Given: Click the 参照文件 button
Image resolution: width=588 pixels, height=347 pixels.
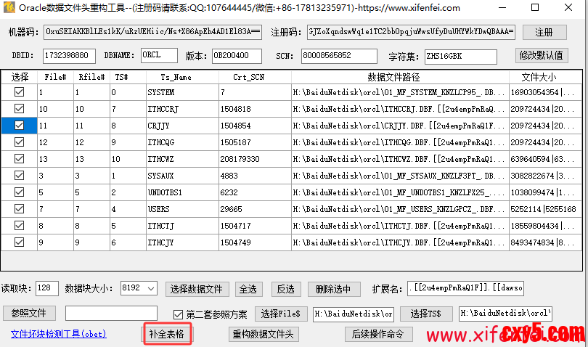Looking at the screenshot, I should [x=29, y=313].
